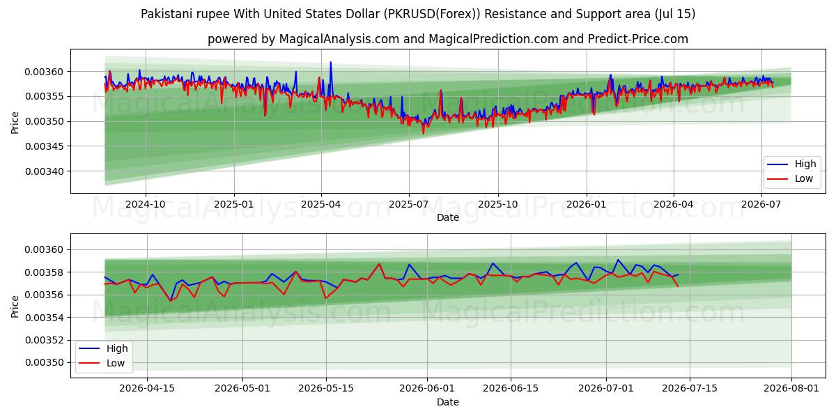Click the 2024-10 x-axis tick label
This screenshot has height=418, width=836.
click(x=146, y=205)
